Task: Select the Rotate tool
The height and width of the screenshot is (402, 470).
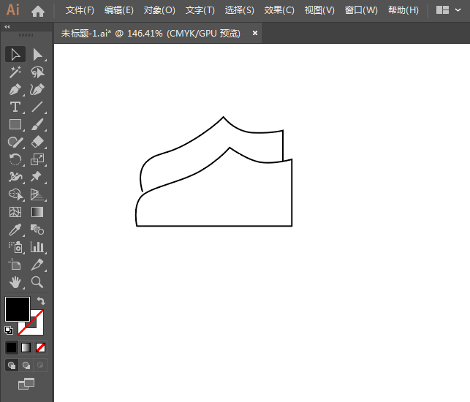Action: point(15,159)
